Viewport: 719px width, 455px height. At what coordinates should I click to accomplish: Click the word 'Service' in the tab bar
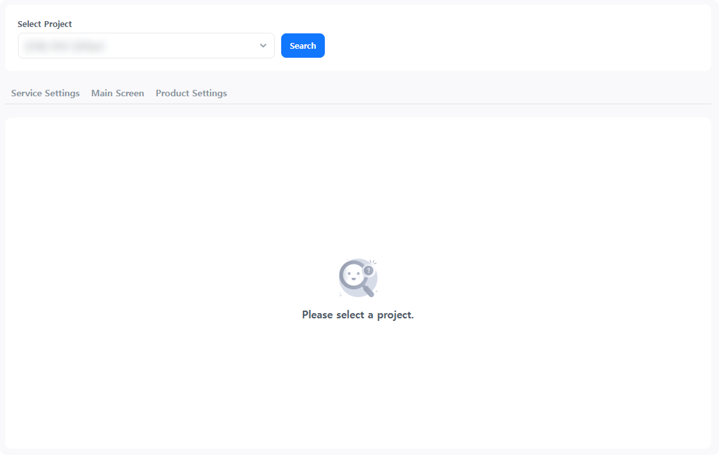click(26, 93)
